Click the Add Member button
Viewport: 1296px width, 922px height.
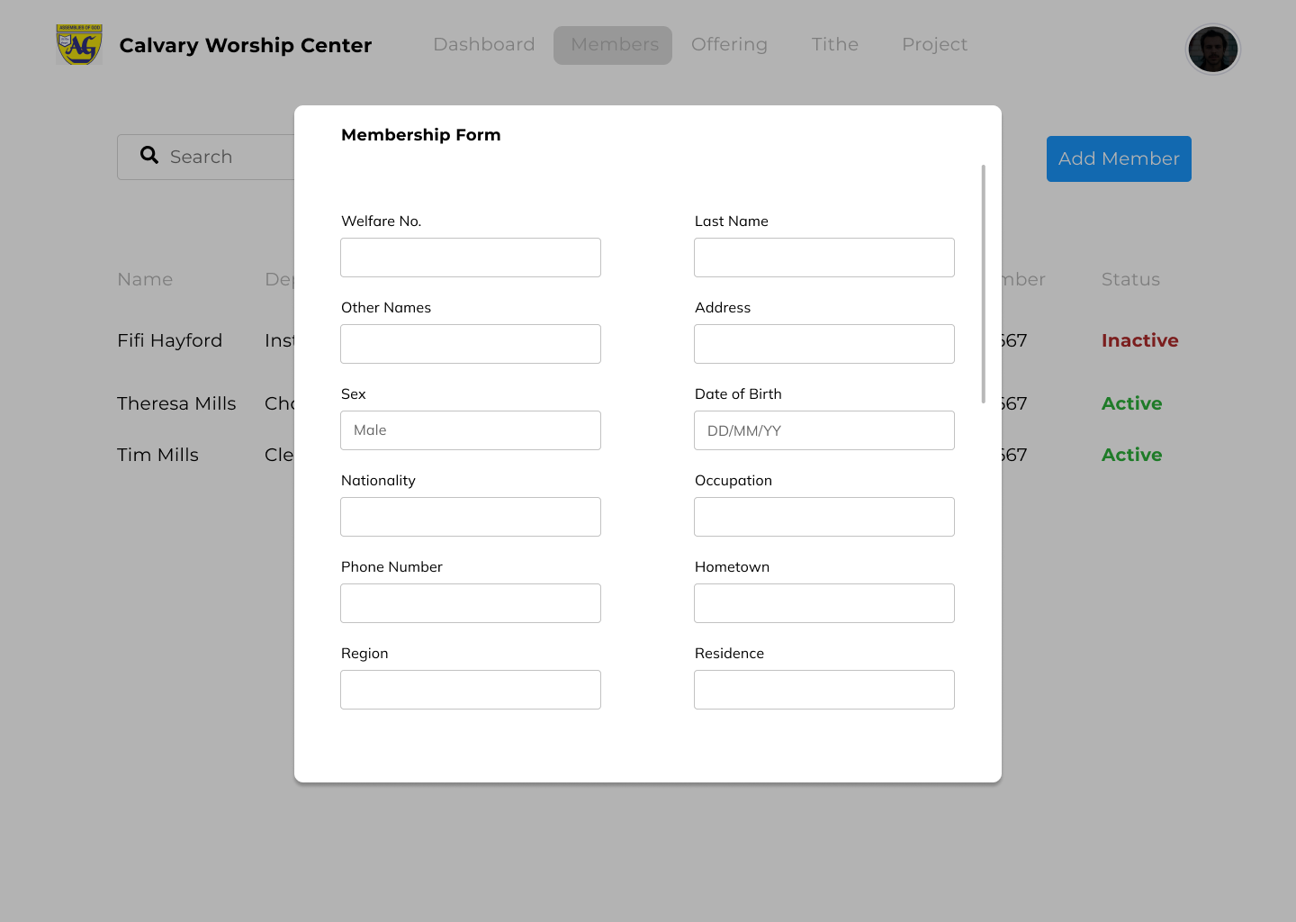(1118, 158)
